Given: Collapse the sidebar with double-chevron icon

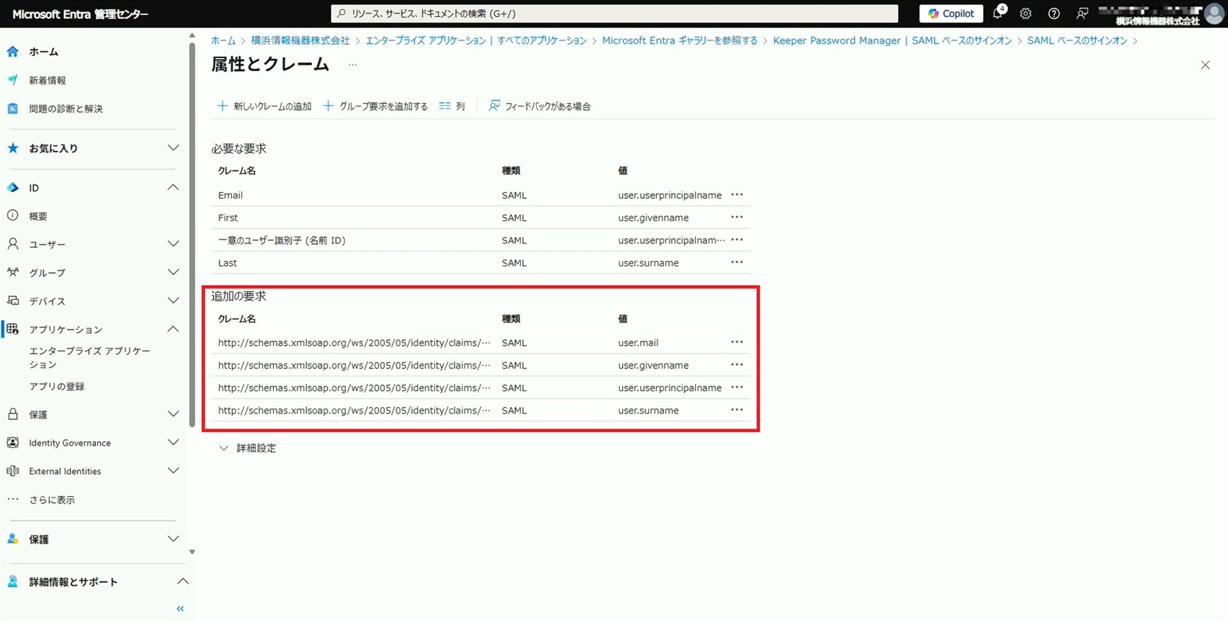Looking at the screenshot, I should (180, 608).
